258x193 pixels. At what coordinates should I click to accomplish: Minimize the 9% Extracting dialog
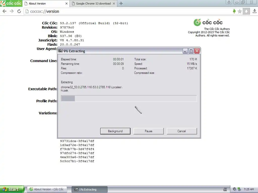tap(185, 51)
